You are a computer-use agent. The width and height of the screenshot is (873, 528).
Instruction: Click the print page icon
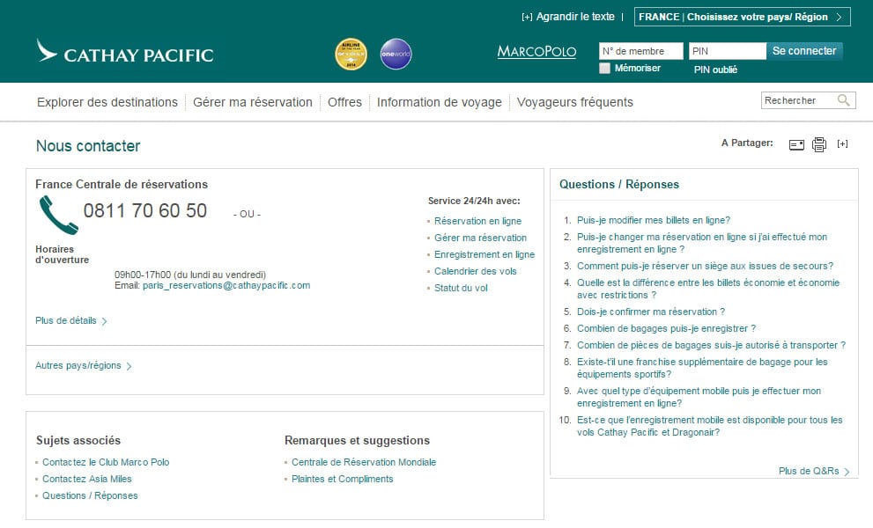[x=819, y=144]
